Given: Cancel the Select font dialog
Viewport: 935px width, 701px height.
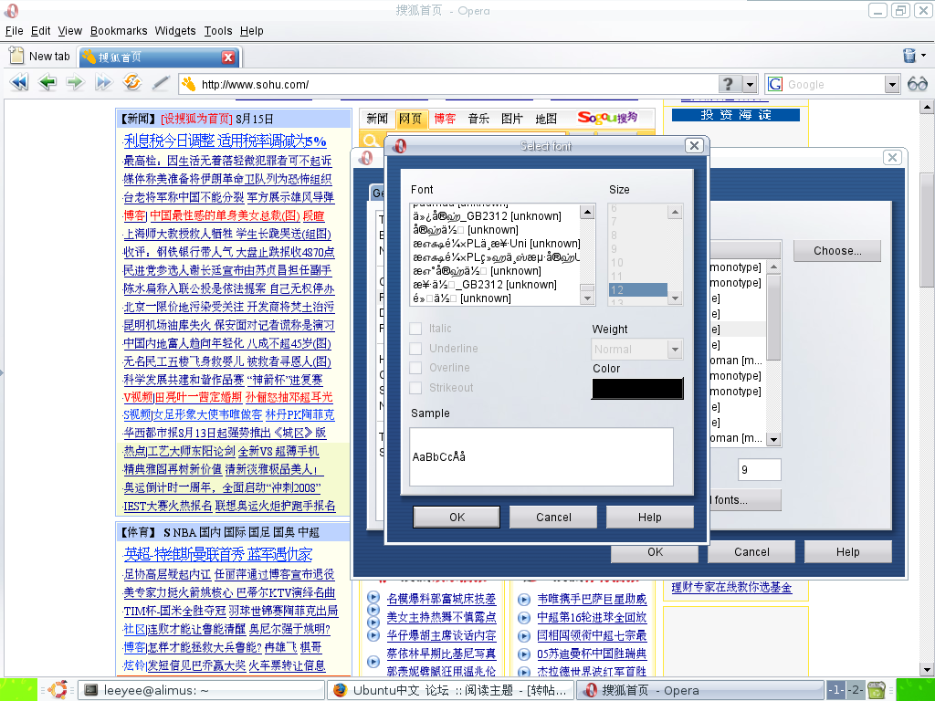Looking at the screenshot, I should tap(553, 517).
